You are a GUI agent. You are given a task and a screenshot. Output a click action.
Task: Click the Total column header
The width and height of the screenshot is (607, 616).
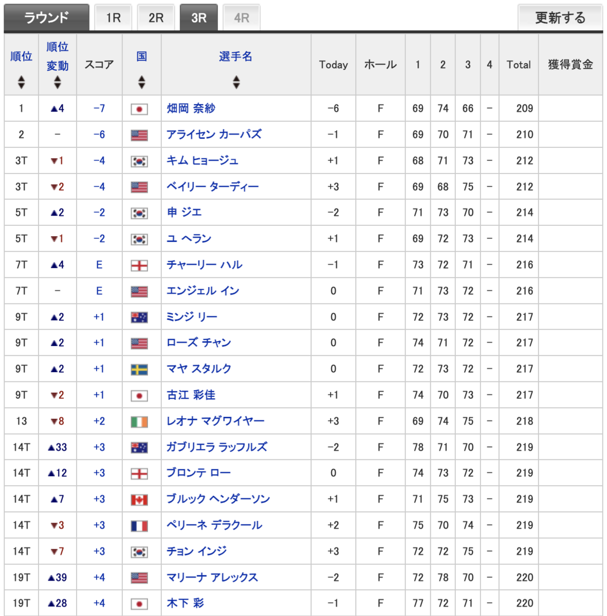tap(519, 65)
